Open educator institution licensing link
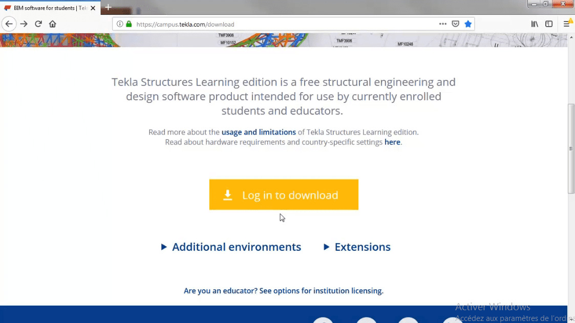Viewport: 575px width, 323px height. 284,291
